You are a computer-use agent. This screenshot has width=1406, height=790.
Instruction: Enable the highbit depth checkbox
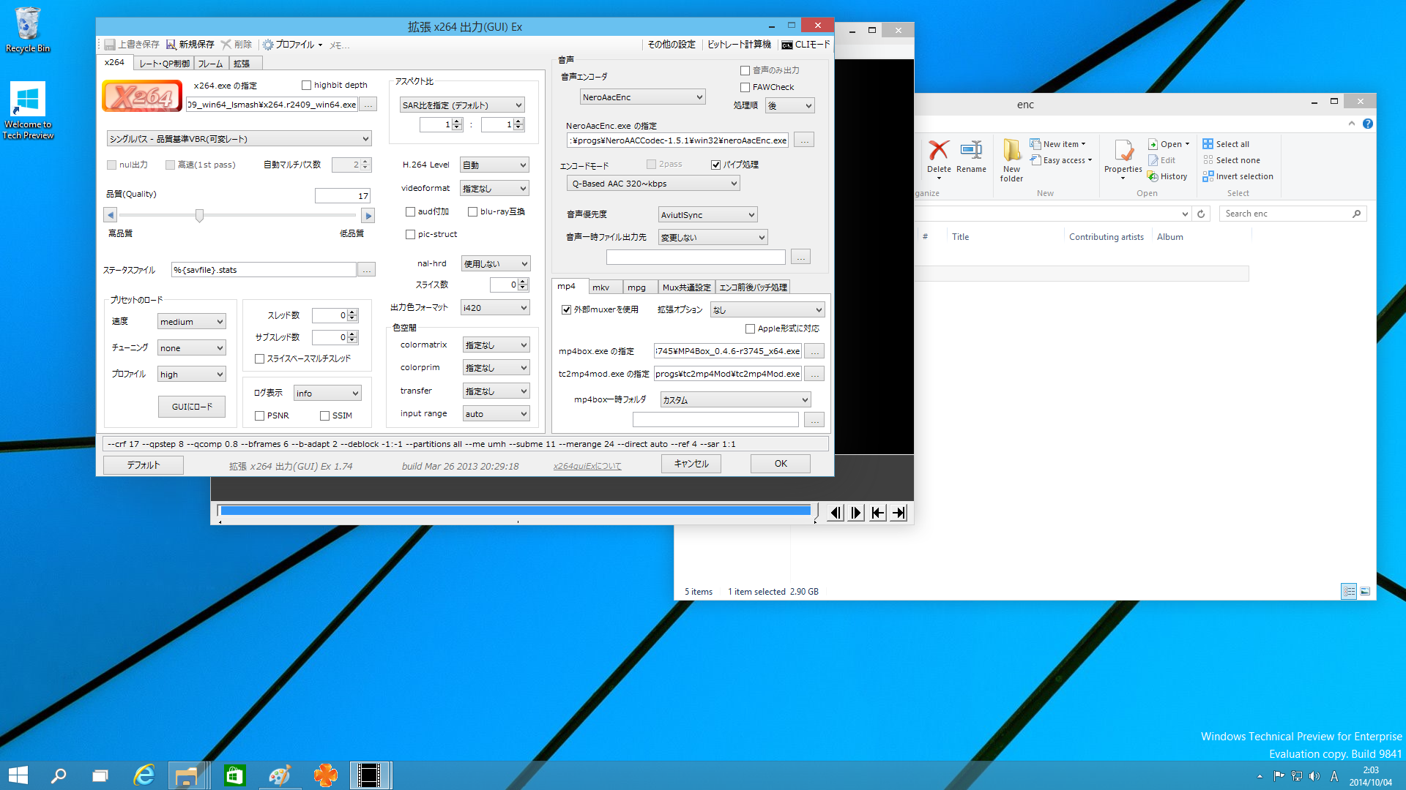coord(307,85)
